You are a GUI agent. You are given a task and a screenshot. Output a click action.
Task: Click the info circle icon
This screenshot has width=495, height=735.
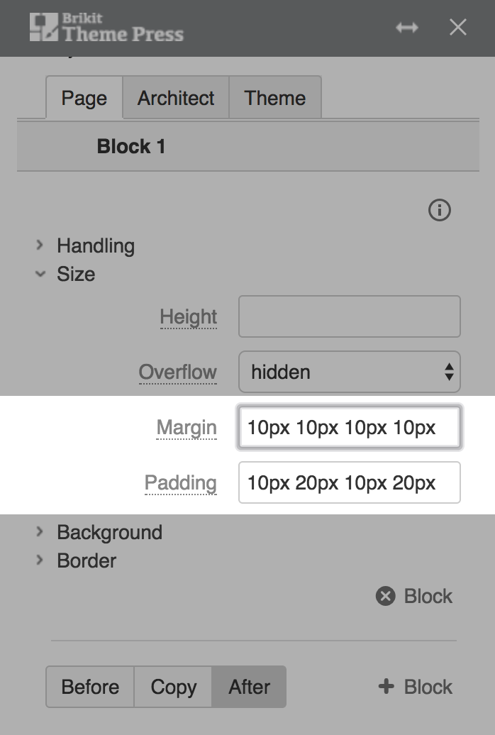pyautogui.click(x=439, y=209)
